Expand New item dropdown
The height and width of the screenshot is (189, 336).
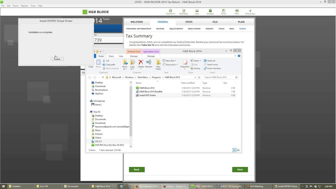pos(169,61)
